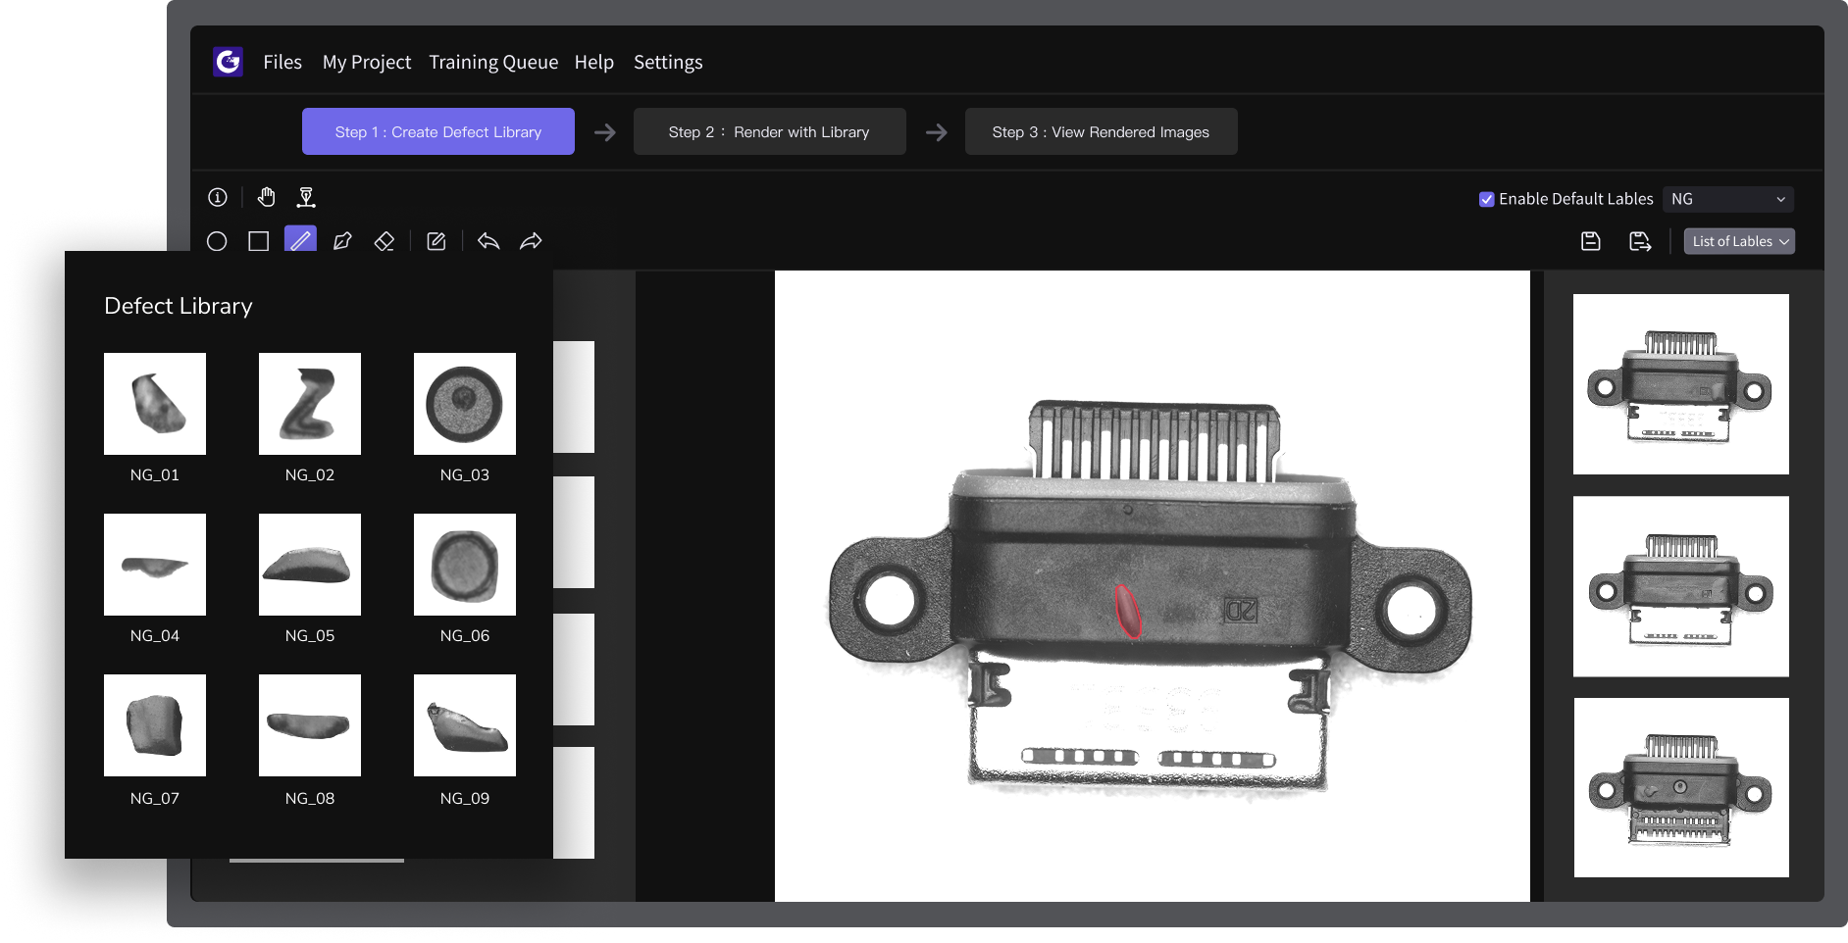
Task: Click the undo arrow icon
Action: [x=488, y=241]
